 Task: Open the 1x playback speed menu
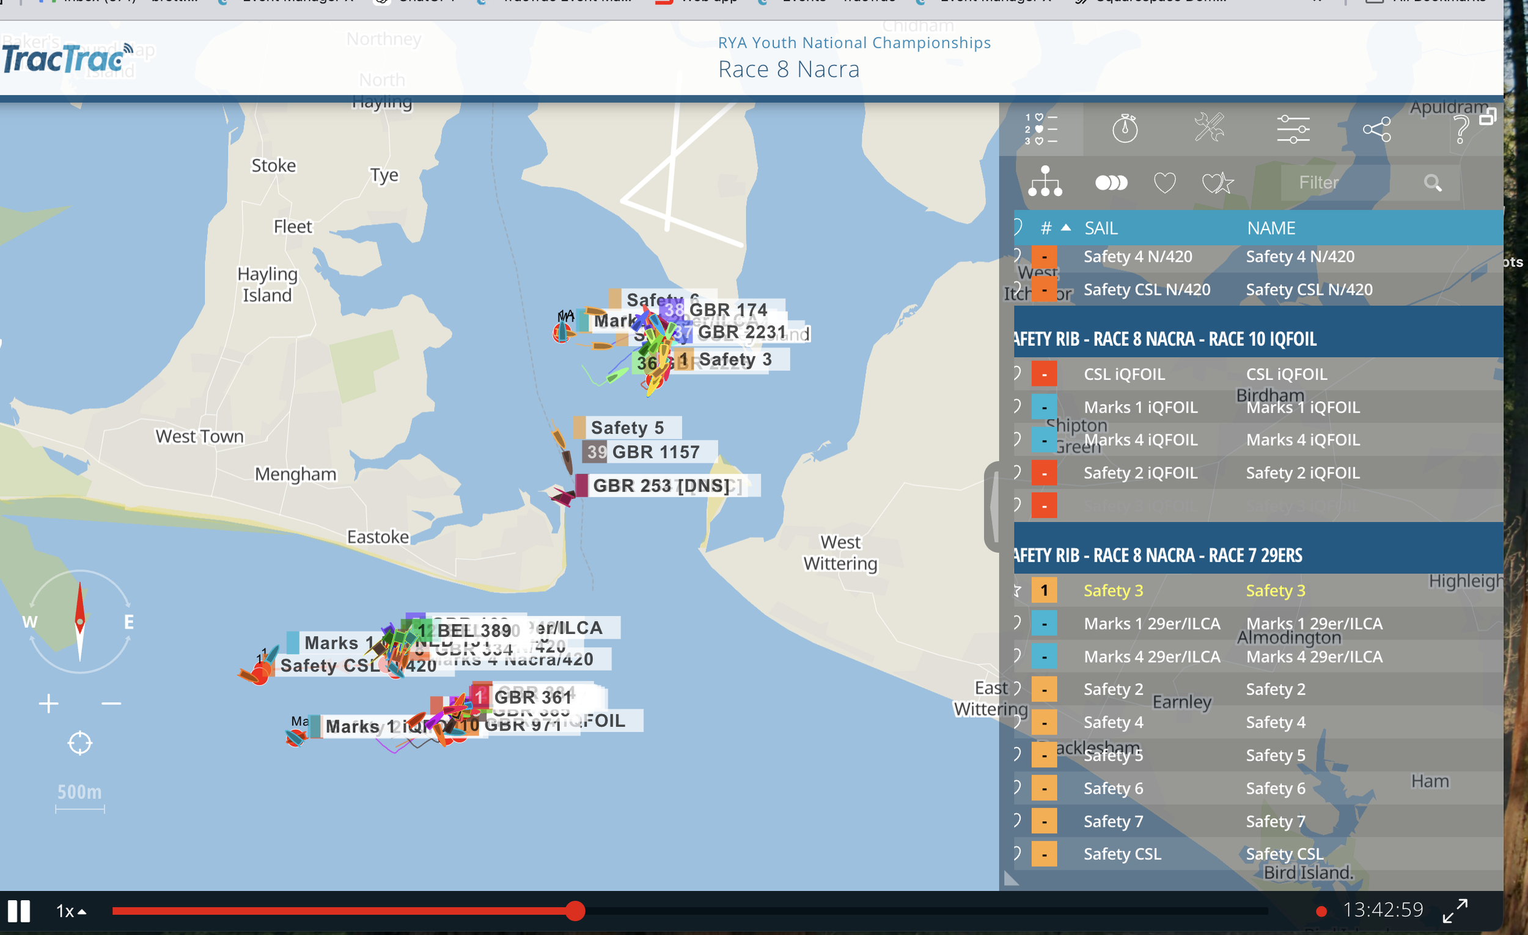(71, 910)
